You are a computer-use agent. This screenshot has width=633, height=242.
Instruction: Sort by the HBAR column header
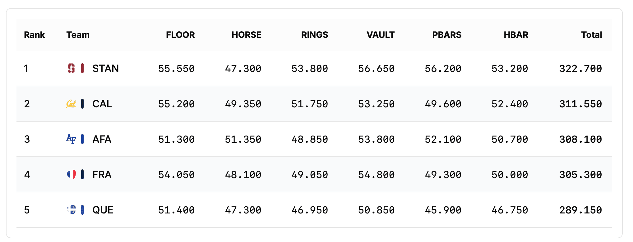[x=516, y=35]
